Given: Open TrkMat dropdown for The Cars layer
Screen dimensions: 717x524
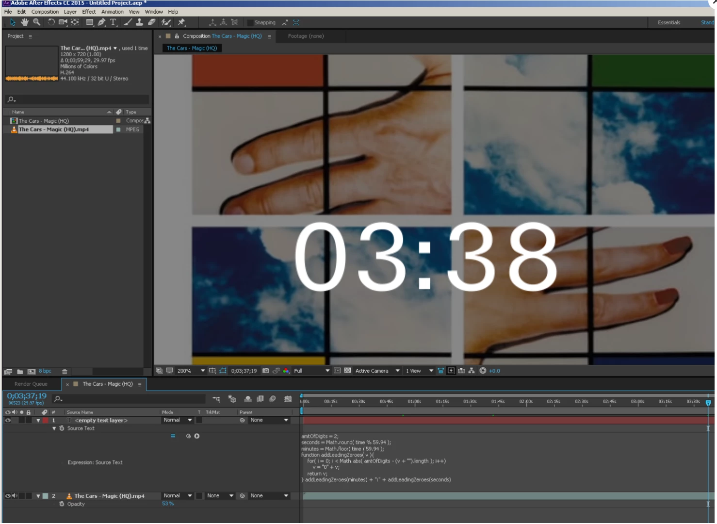Looking at the screenshot, I should pyautogui.click(x=220, y=496).
